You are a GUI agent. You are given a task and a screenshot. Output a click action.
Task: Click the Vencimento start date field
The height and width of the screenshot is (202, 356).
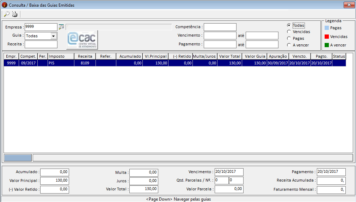tap(220, 36)
